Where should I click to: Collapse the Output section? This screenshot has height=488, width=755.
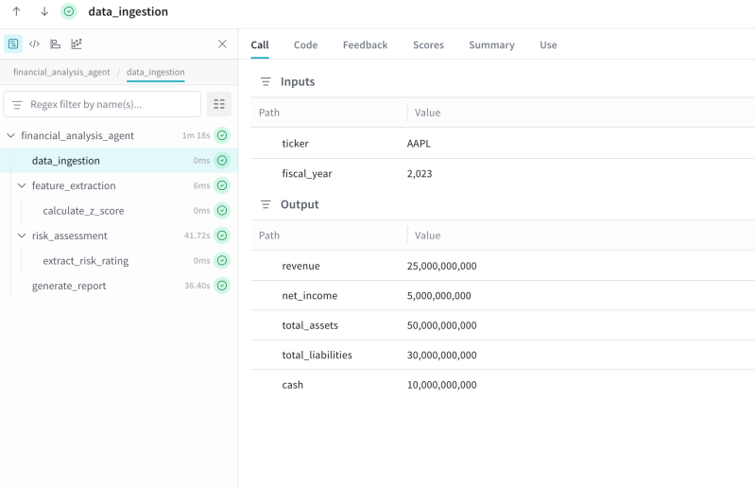point(266,204)
